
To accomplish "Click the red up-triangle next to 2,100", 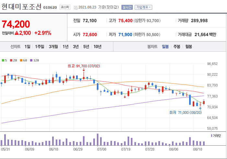I will 17,33.
